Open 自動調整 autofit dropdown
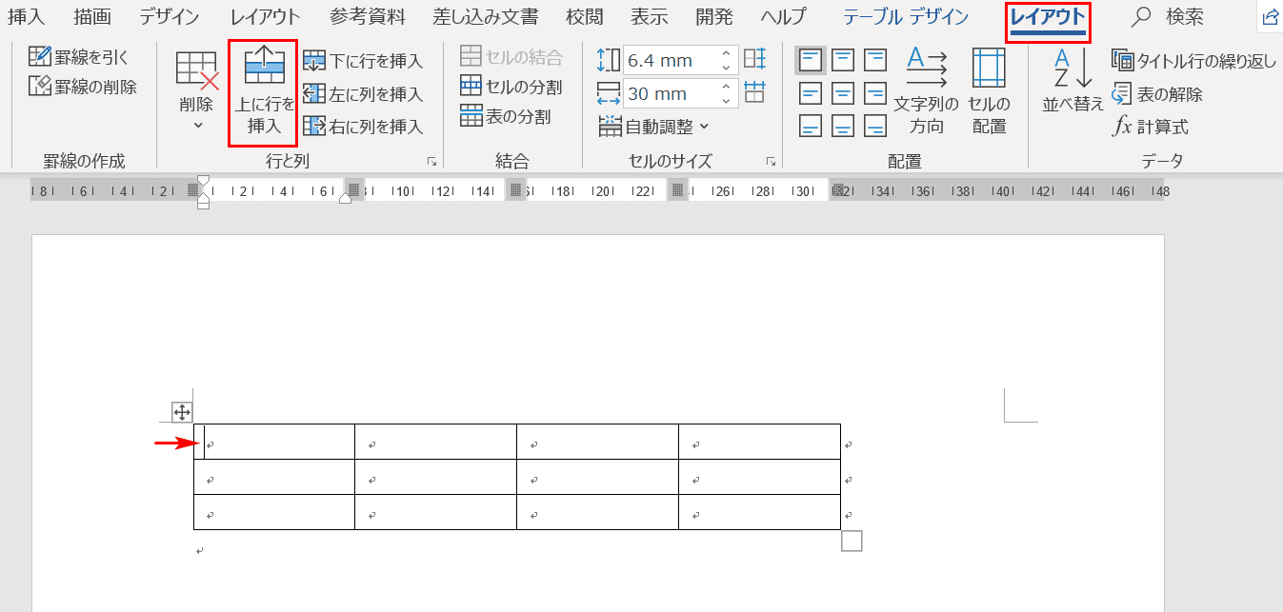The image size is (1283, 612). [653, 126]
